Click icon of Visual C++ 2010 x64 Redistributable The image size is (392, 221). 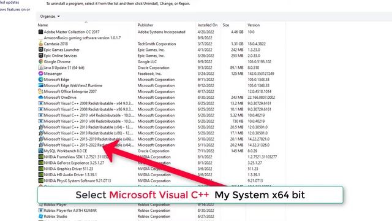pos(41,115)
